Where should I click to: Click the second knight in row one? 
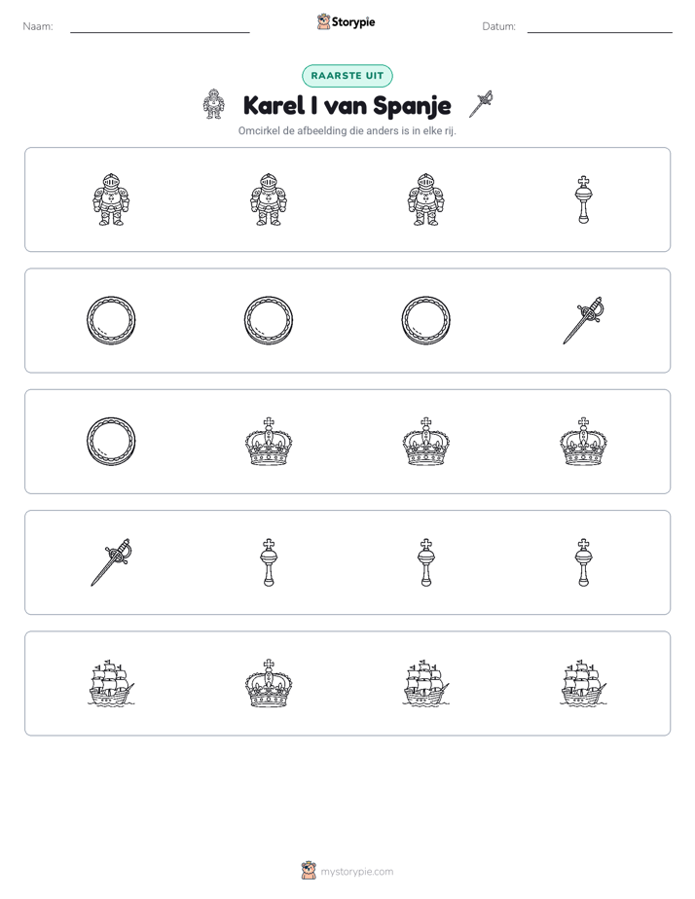coord(269,199)
